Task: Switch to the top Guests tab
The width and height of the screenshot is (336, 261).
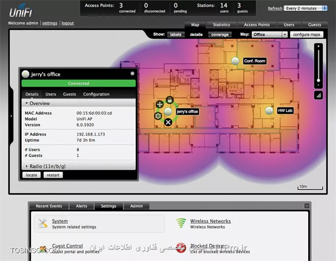Action: tap(315, 25)
